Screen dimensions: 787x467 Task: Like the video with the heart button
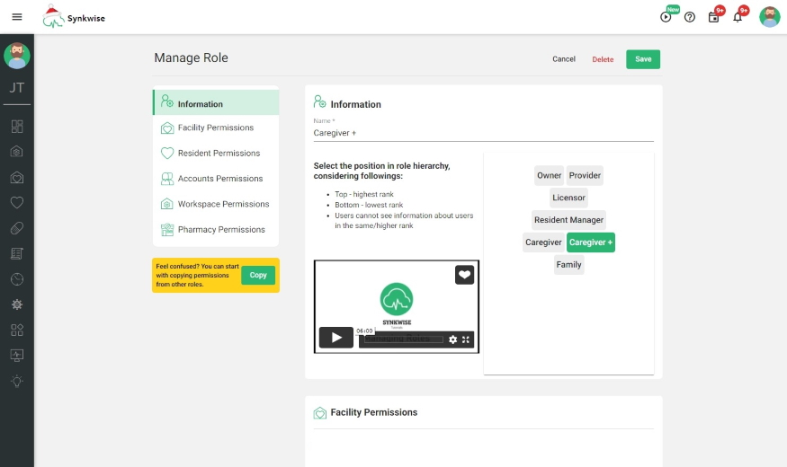[x=464, y=275]
